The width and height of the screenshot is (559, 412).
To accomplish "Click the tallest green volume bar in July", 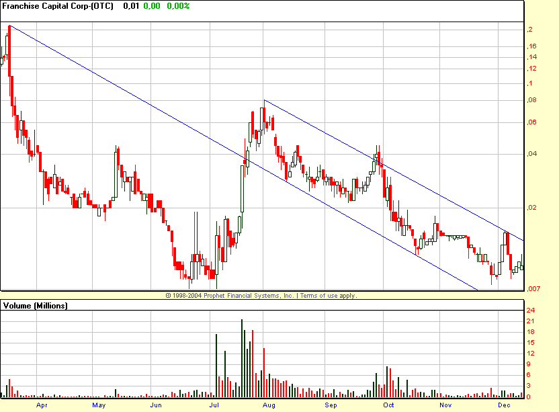I will 243,356.
